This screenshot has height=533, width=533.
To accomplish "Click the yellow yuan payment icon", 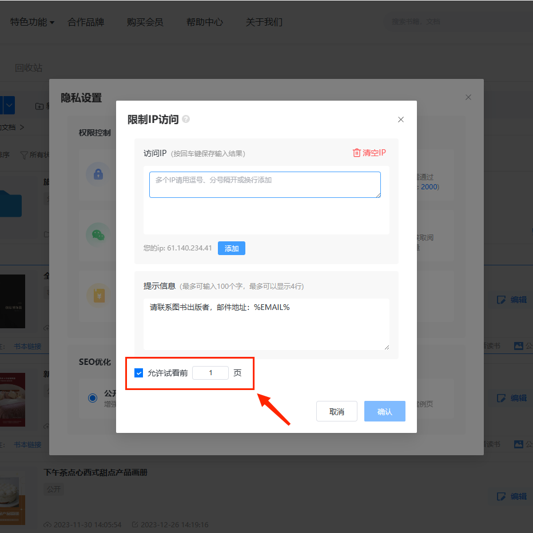I will [98, 295].
